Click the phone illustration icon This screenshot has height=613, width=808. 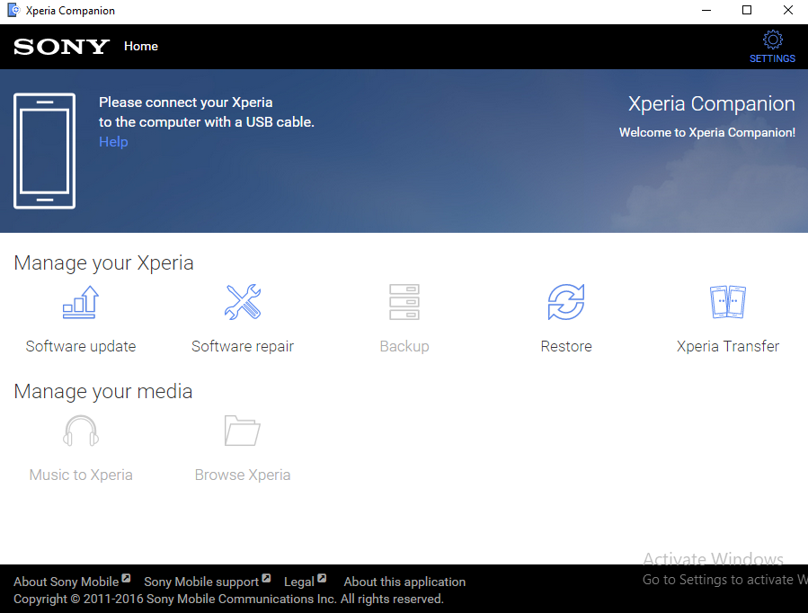(44, 150)
